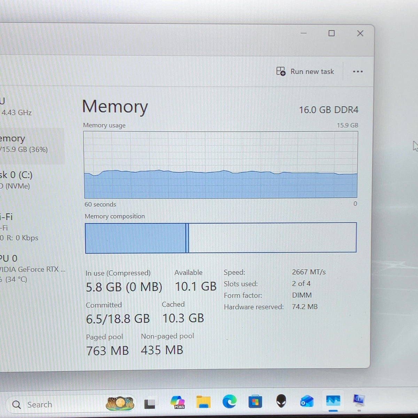Viewport: 418px width, 418px height.
Task: Click the Run new task button
Action: click(305, 71)
